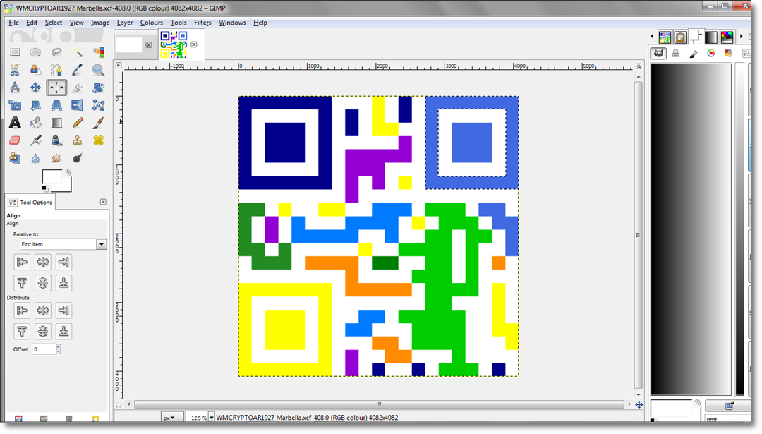Open the zoom percentage dropdown arrow
Screen dimensions: 762x434
tap(212, 418)
